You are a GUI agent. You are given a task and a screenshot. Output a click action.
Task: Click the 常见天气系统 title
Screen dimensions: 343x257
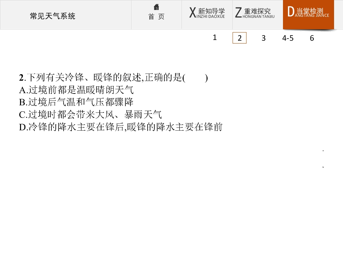coord(53,16)
